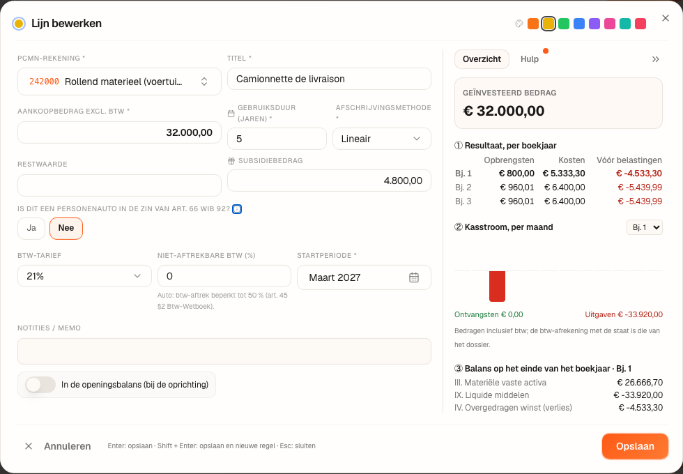Switch to the Hulp tab
Image resolution: width=683 pixels, height=474 pixels.
point(530,59)
